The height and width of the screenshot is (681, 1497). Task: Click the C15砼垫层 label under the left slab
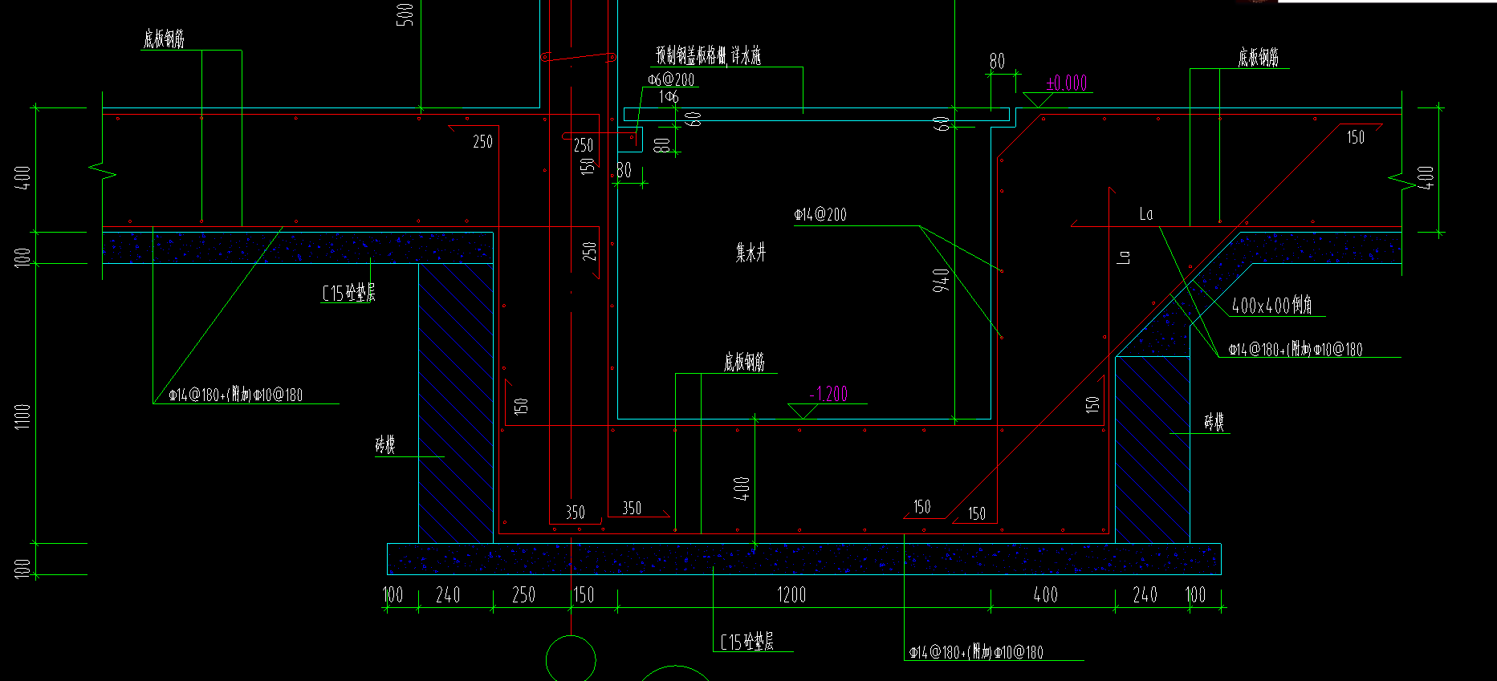pos(348,294)
